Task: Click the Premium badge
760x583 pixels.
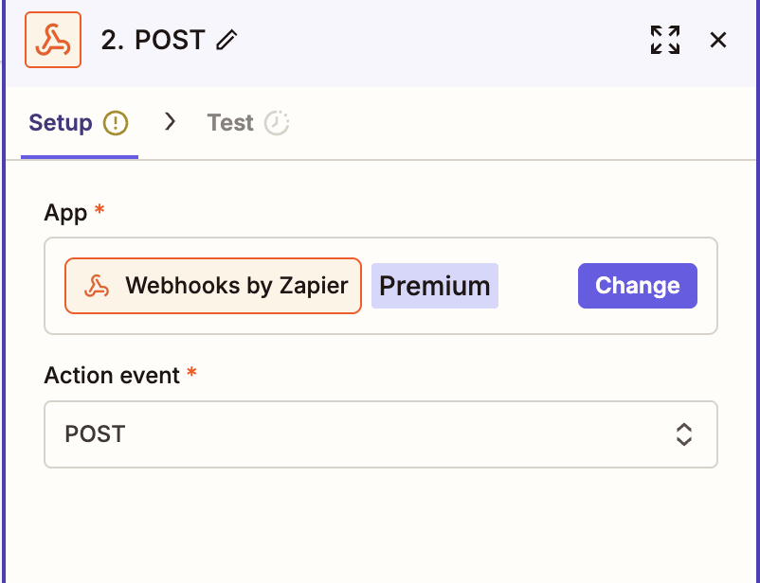Action: coord(434,286)
